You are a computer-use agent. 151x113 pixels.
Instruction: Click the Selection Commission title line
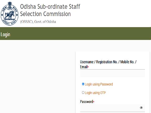pyautogui.click(x=45, y=14)
